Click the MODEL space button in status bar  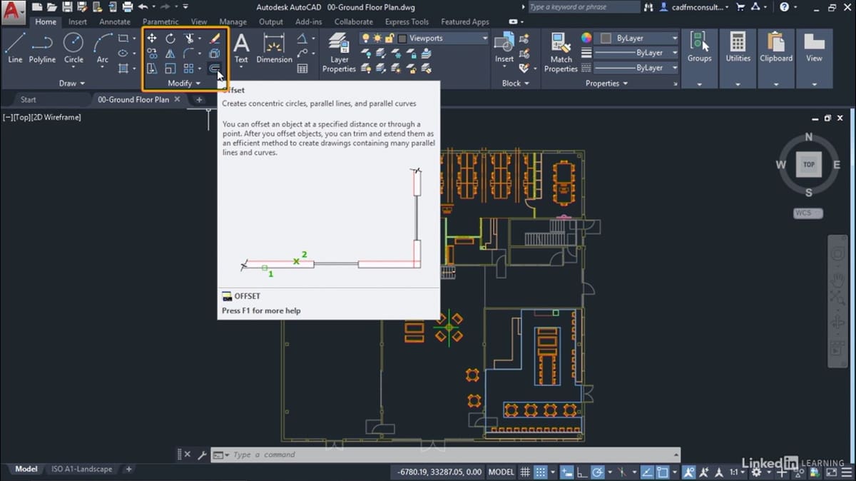click(501, 472)
